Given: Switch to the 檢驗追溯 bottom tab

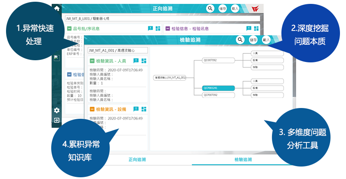Looking at the screenshot, I should click(243, 160).
